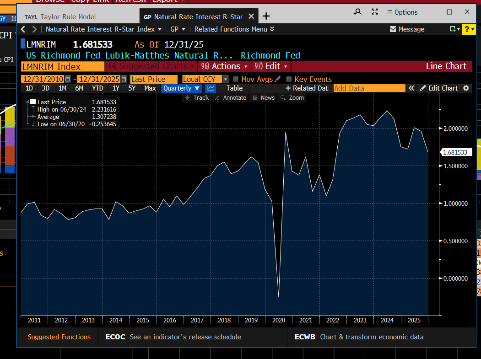Open the export window icon dropdown
The width and height of the screenshot is (481, 359).
[454, 29]
